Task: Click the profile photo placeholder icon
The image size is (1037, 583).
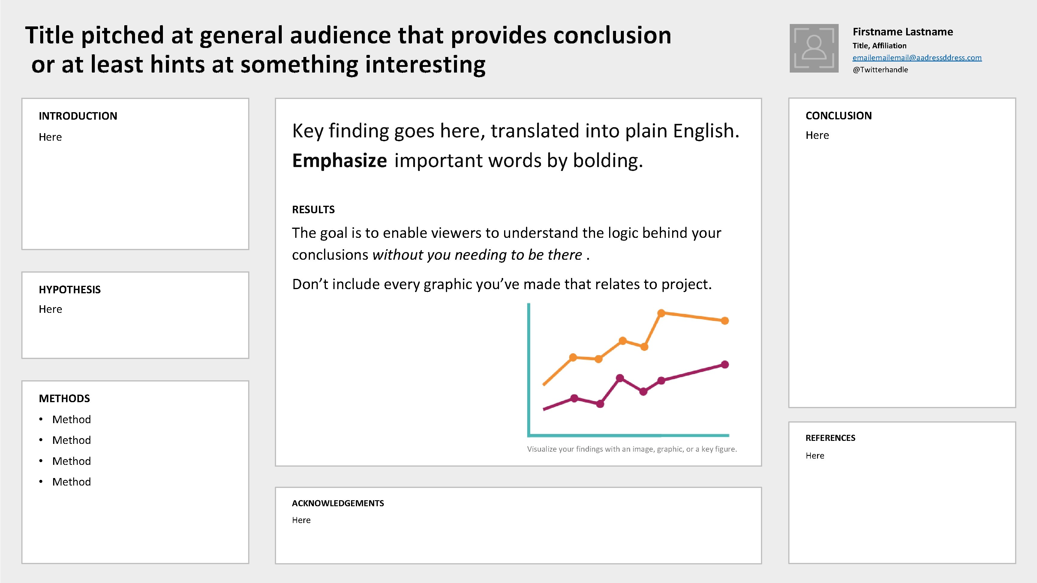Action: (x=813, y=48)
